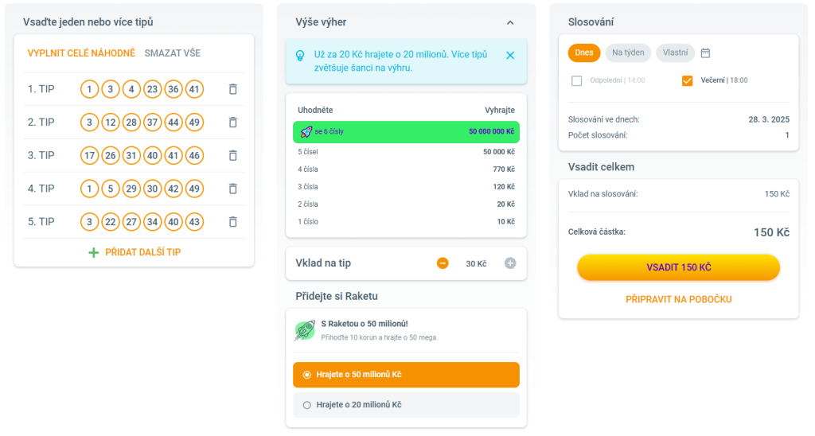The width and height of the screenshot is (815, 436).
Task: Enable the Odpolední 14:00 draw checkbox
Action: [577, 80]
